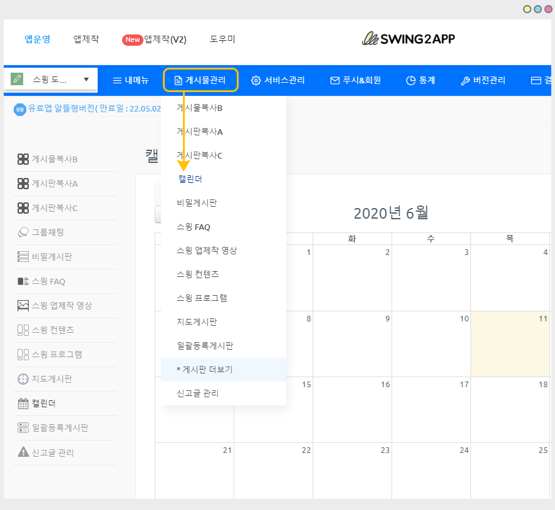
Task: Click the SWING2APP logo
Action: tap(408, 39)
